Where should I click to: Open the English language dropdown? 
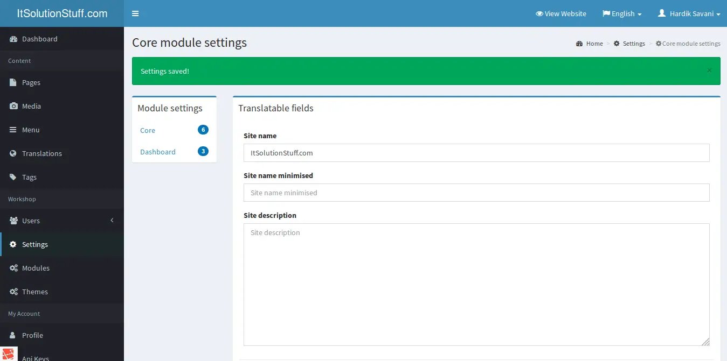(x=622, y=13)
